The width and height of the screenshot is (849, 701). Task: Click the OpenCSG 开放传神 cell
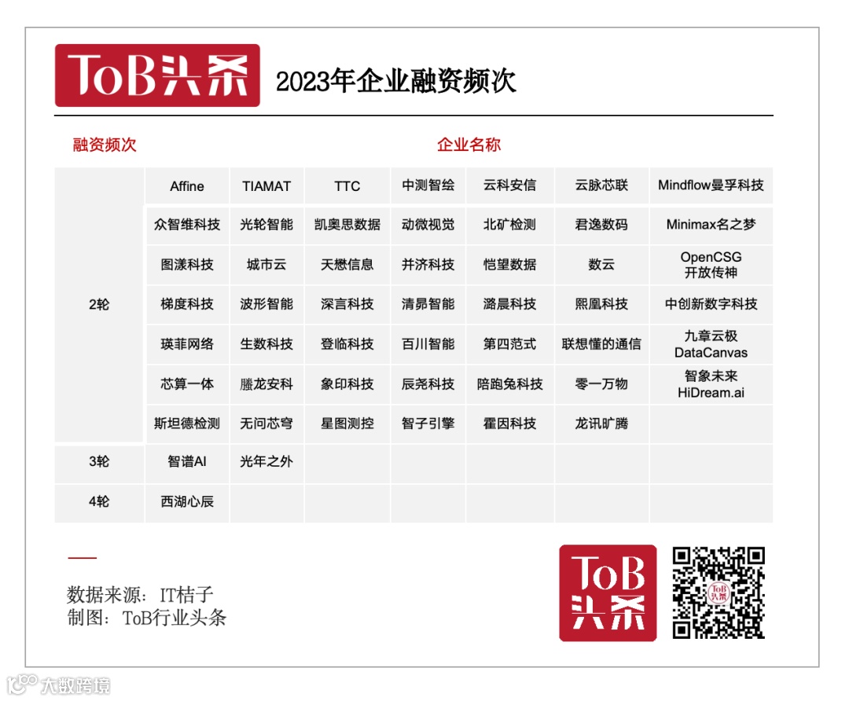pyautogui.click(x=711, y=265)
